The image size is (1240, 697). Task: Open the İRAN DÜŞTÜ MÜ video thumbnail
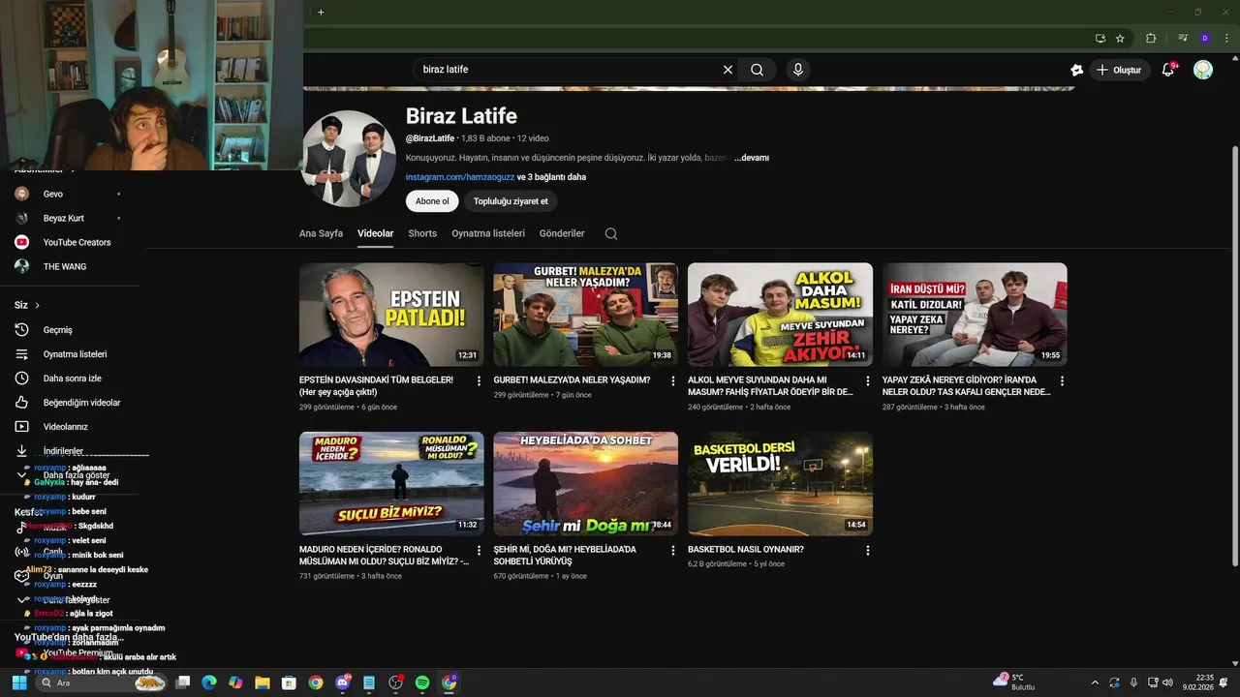[975, 315]
